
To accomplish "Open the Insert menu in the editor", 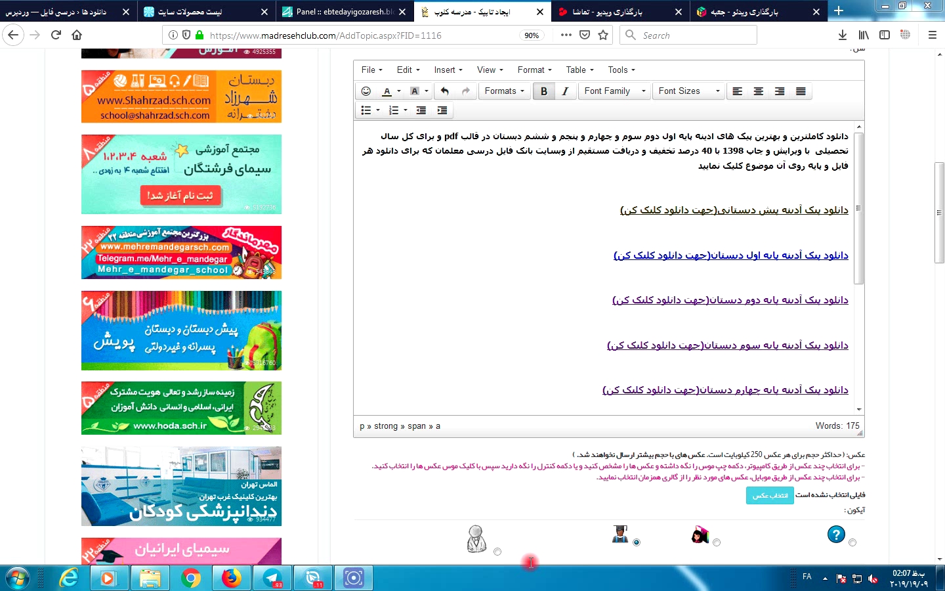I will [448, 70].
